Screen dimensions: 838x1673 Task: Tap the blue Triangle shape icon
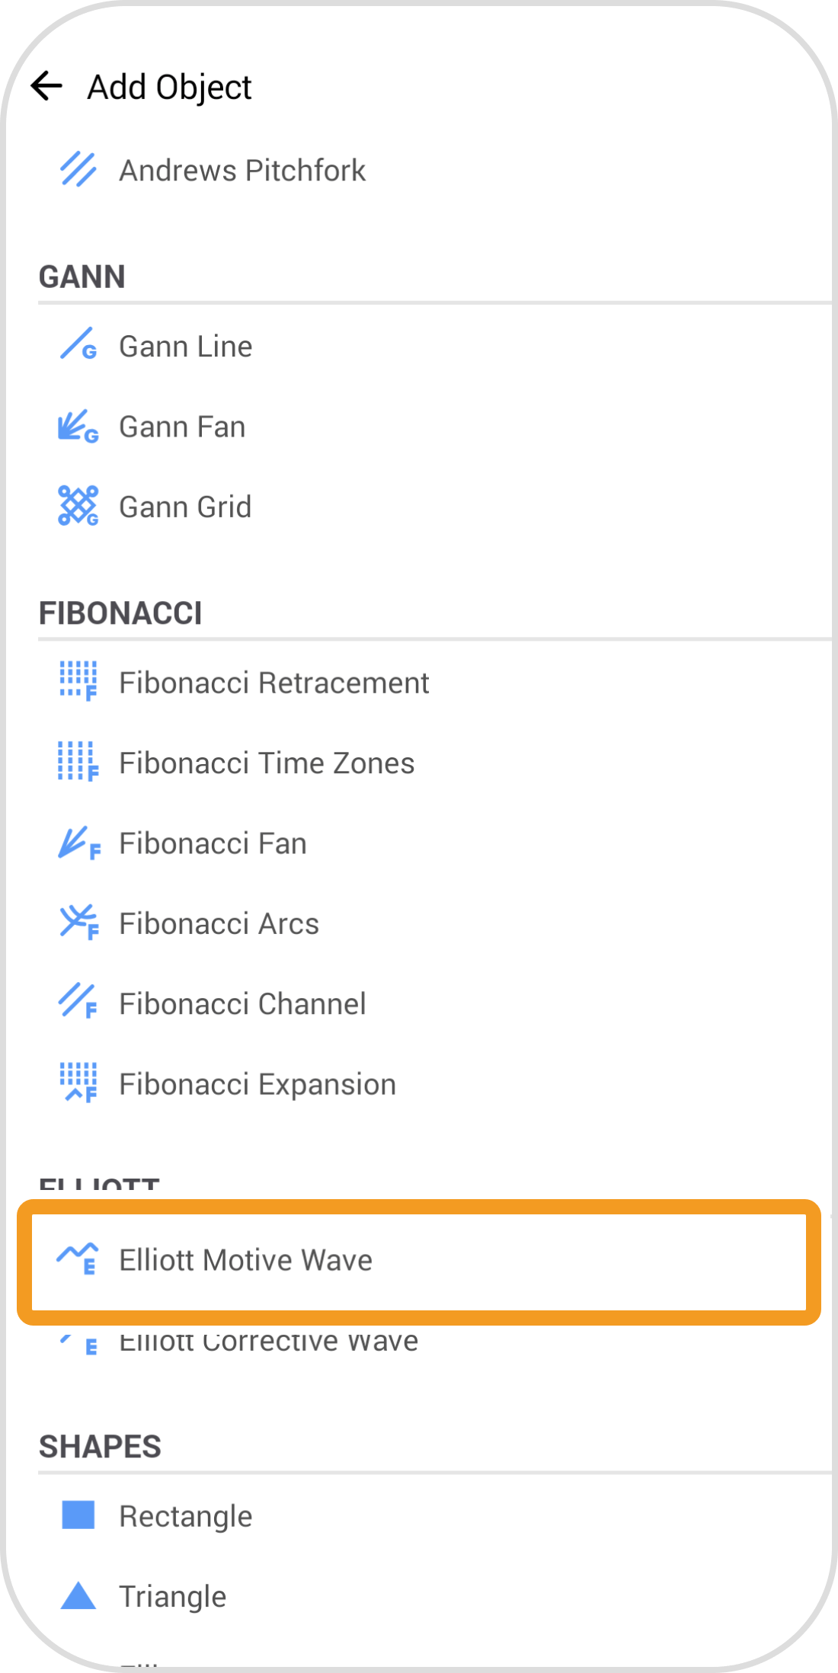click(78, 1595)
